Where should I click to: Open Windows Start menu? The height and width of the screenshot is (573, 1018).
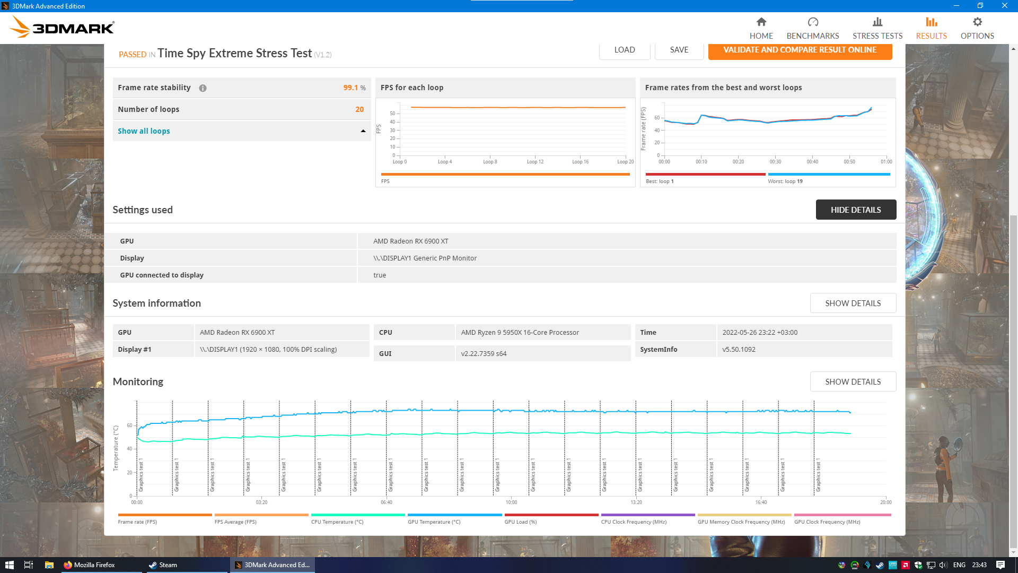(9, 565)
